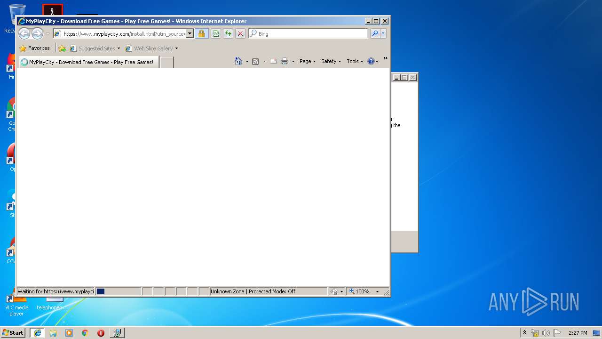The height and width of the screenshot is (339, 602).
Task: Open Google Chrome from the taskbar
Action: [85, 332]
